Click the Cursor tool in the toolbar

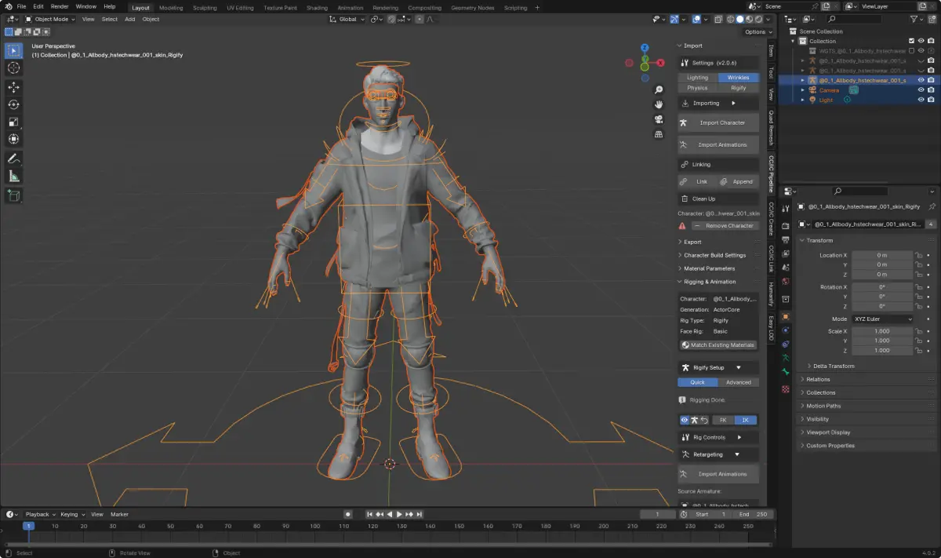13,68
